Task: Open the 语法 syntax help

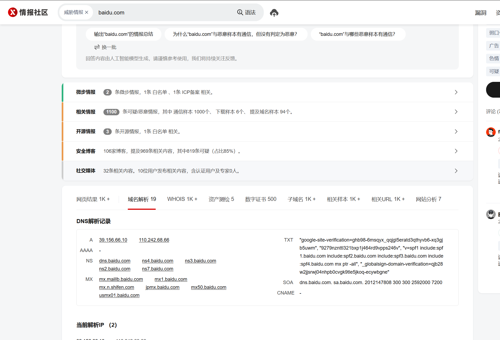Action: coord(250,12)
